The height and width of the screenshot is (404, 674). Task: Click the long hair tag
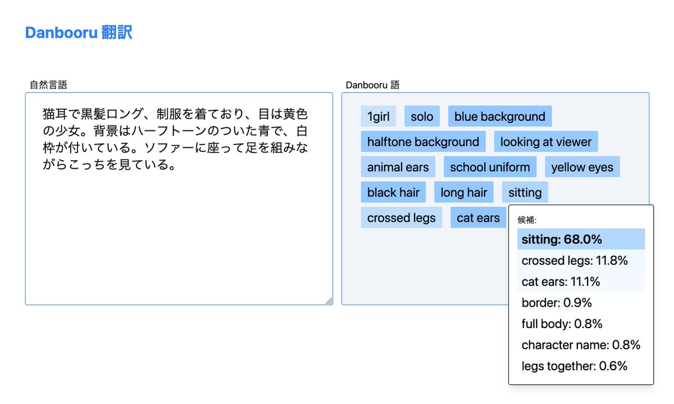pos(464,192)
